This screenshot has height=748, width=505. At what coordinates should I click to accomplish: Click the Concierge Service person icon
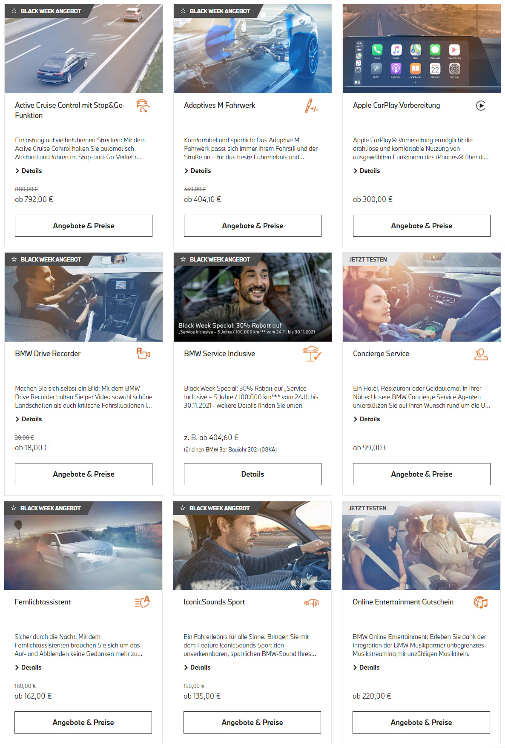[481, 354]
